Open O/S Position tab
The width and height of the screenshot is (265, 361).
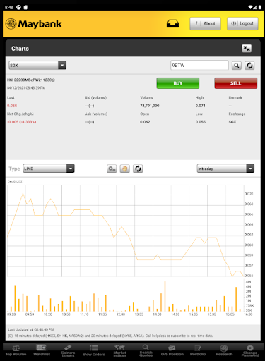tap(172, 350)
